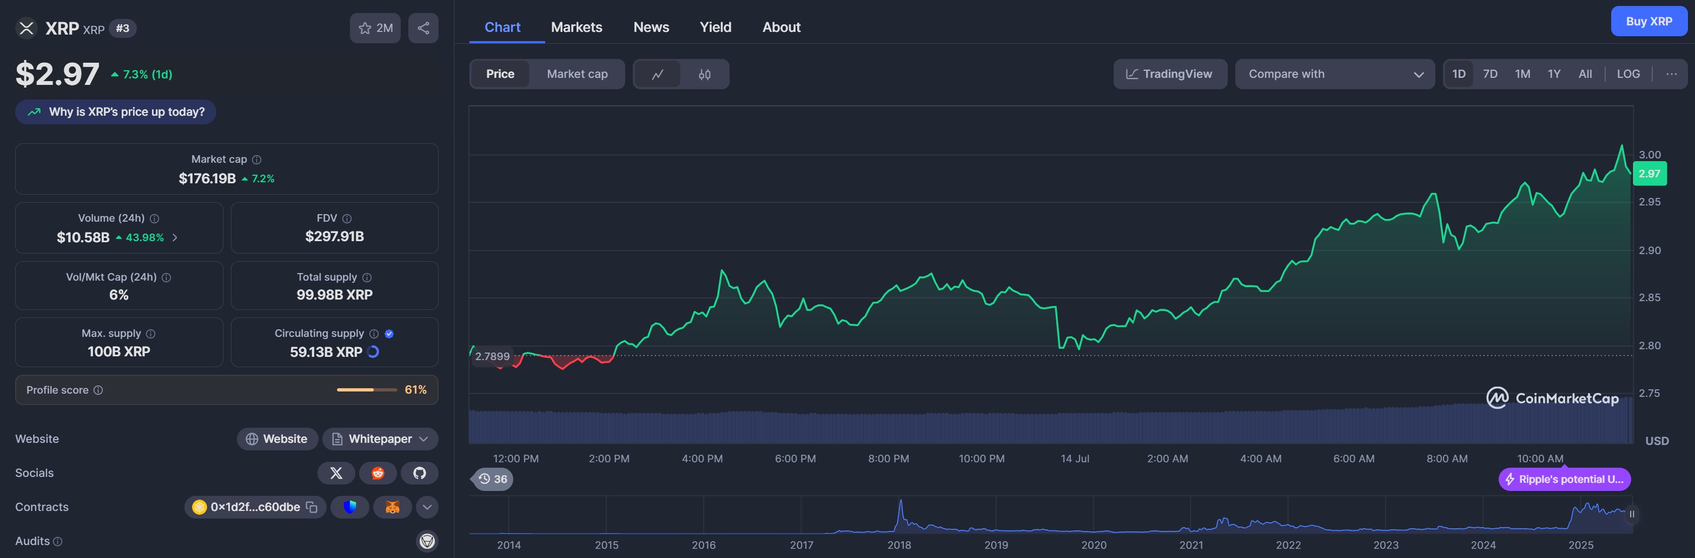1695x558 pixels.
Task: Open Total supply info icon
Action: pyautogui.click(x=367, y=278)
